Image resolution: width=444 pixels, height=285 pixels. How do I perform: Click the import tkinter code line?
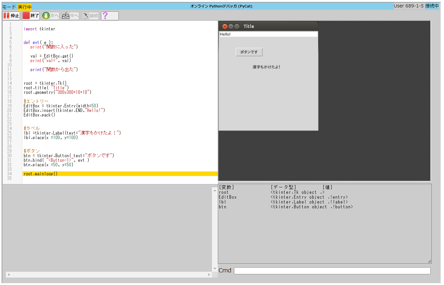pyautogui.click(x=39, y=29)
